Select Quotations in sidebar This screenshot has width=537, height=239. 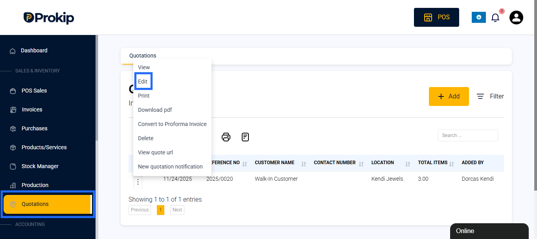(x=47, y=204)
